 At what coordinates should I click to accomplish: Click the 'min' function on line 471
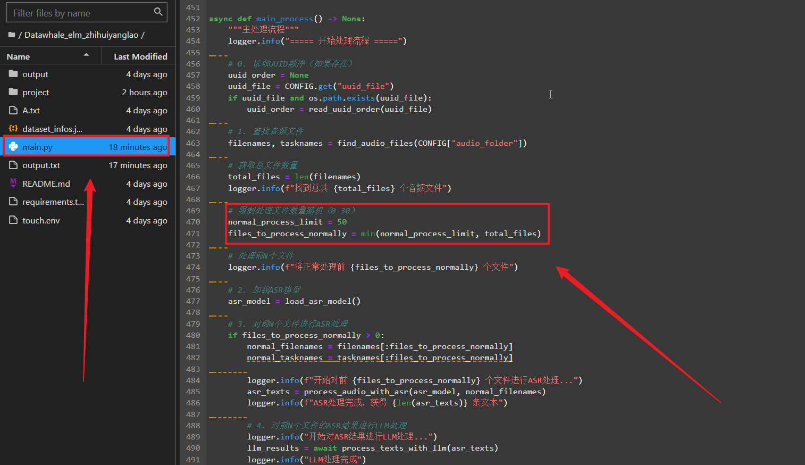point(368,234)
